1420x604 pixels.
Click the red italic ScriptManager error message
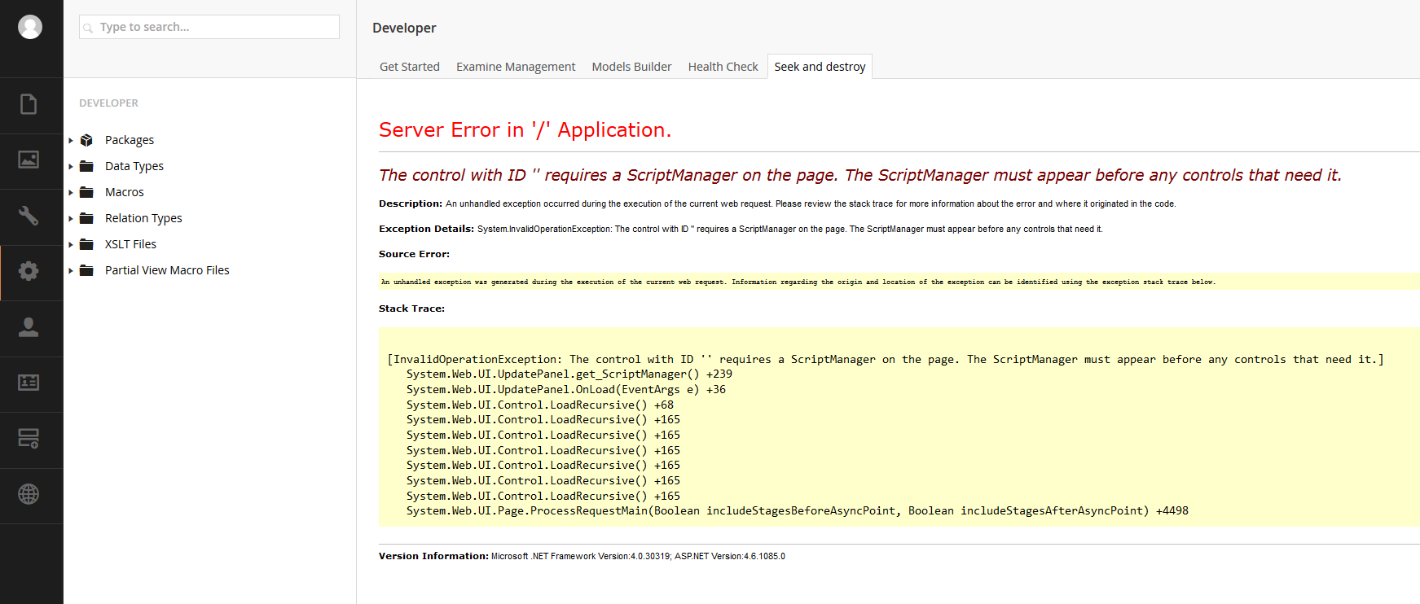(860, 175)
